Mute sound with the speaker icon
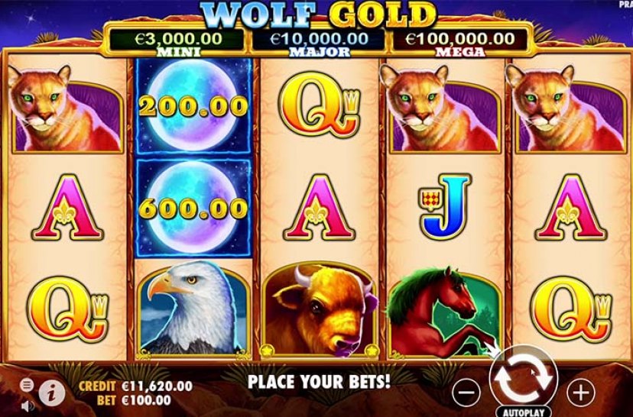Screen dimensions: 633x417 point(27,406)
